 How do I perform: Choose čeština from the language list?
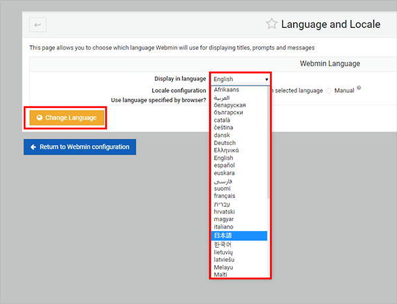[240, 127]
